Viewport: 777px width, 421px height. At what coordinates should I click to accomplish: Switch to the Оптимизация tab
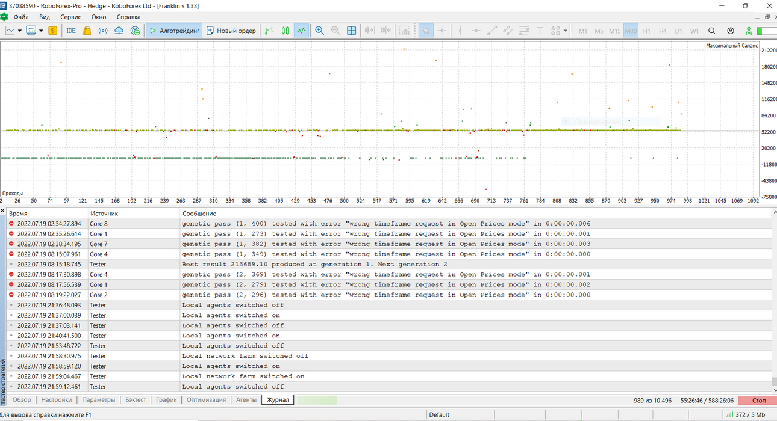point(206,400)
